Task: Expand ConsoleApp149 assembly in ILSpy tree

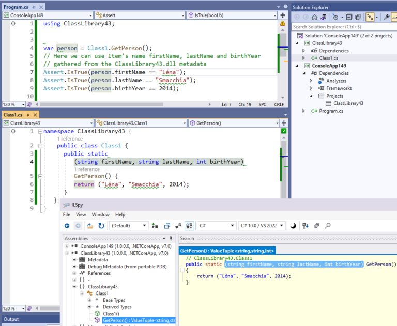Action: (x=67, y=246)
